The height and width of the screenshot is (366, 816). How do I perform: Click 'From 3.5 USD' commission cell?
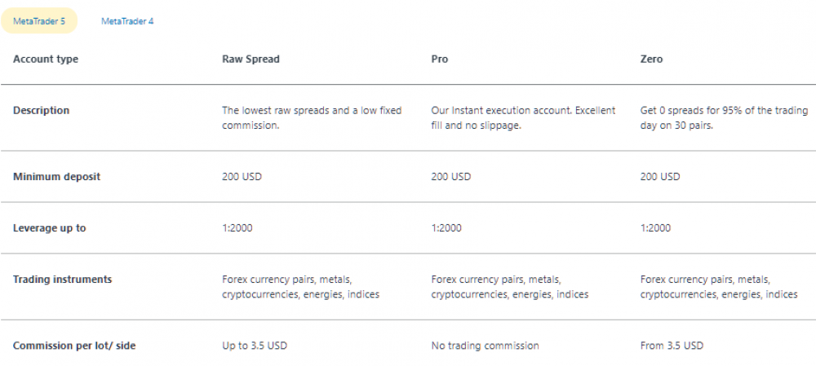coord(672,345)
